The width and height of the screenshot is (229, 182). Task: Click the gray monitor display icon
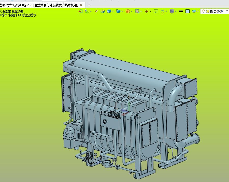click(172, 11)
